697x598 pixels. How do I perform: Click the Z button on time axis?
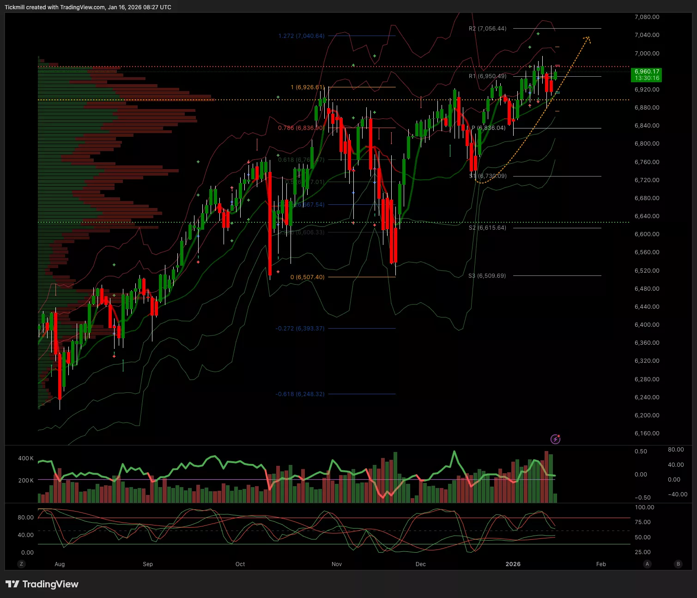click(x=21, y=564)
